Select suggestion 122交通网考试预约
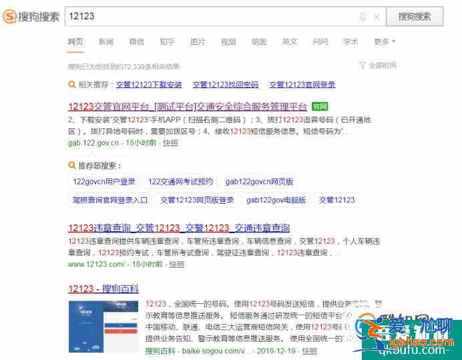Image resolution: width=462 pixels, height=360 pixels. pos(181,182)
